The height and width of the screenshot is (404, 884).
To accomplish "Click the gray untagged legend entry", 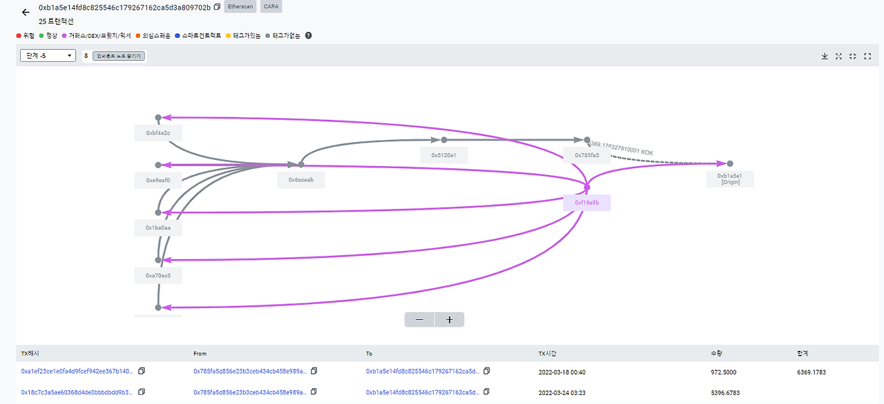I will coord(283,35).
